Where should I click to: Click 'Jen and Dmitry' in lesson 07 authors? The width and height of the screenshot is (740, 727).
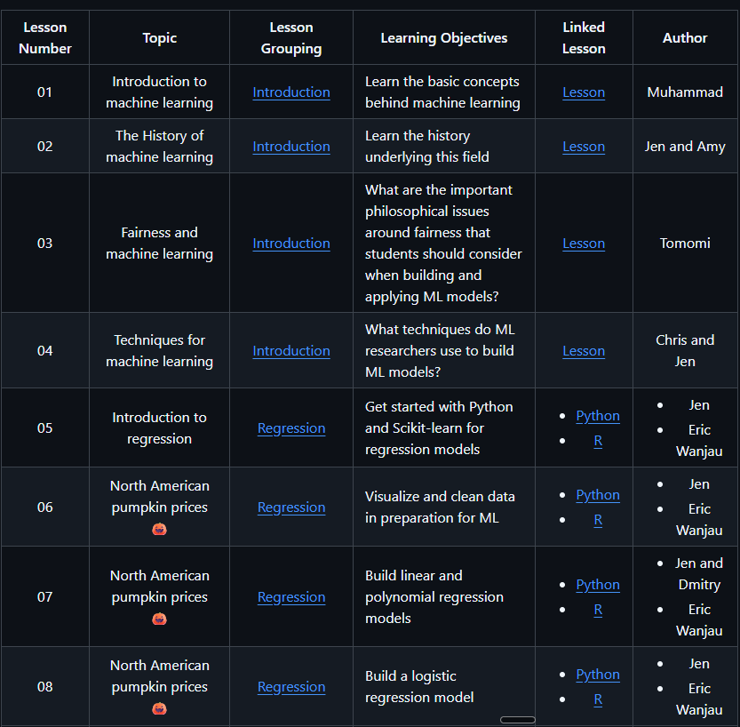point(699,573)
